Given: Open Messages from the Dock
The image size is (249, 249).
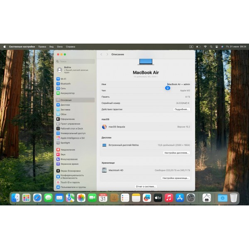Looking at the screenshot, I should pos(48,198).
